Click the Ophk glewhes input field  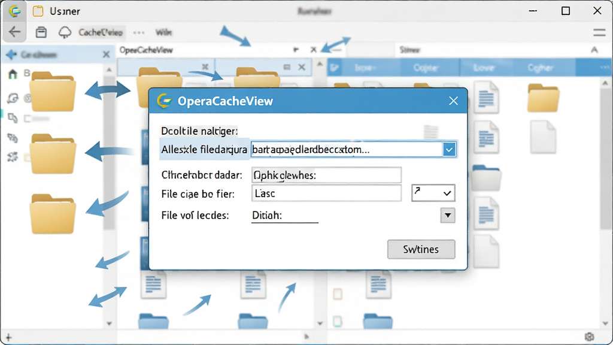326,175
